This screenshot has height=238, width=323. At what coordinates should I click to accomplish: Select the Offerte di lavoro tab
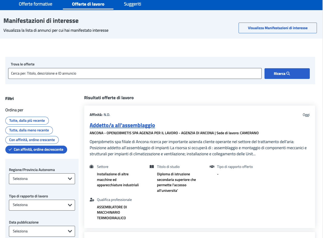click(x=88, y=4)
